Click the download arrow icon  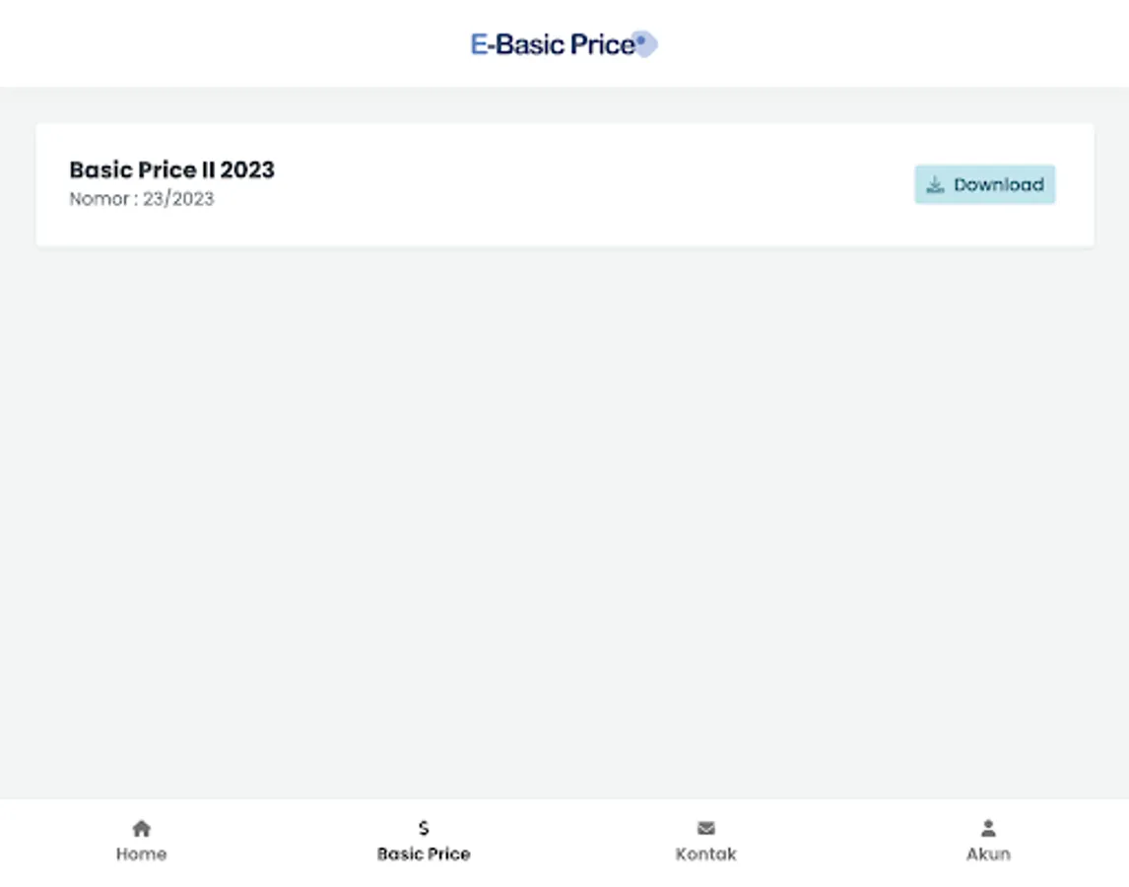935,185
